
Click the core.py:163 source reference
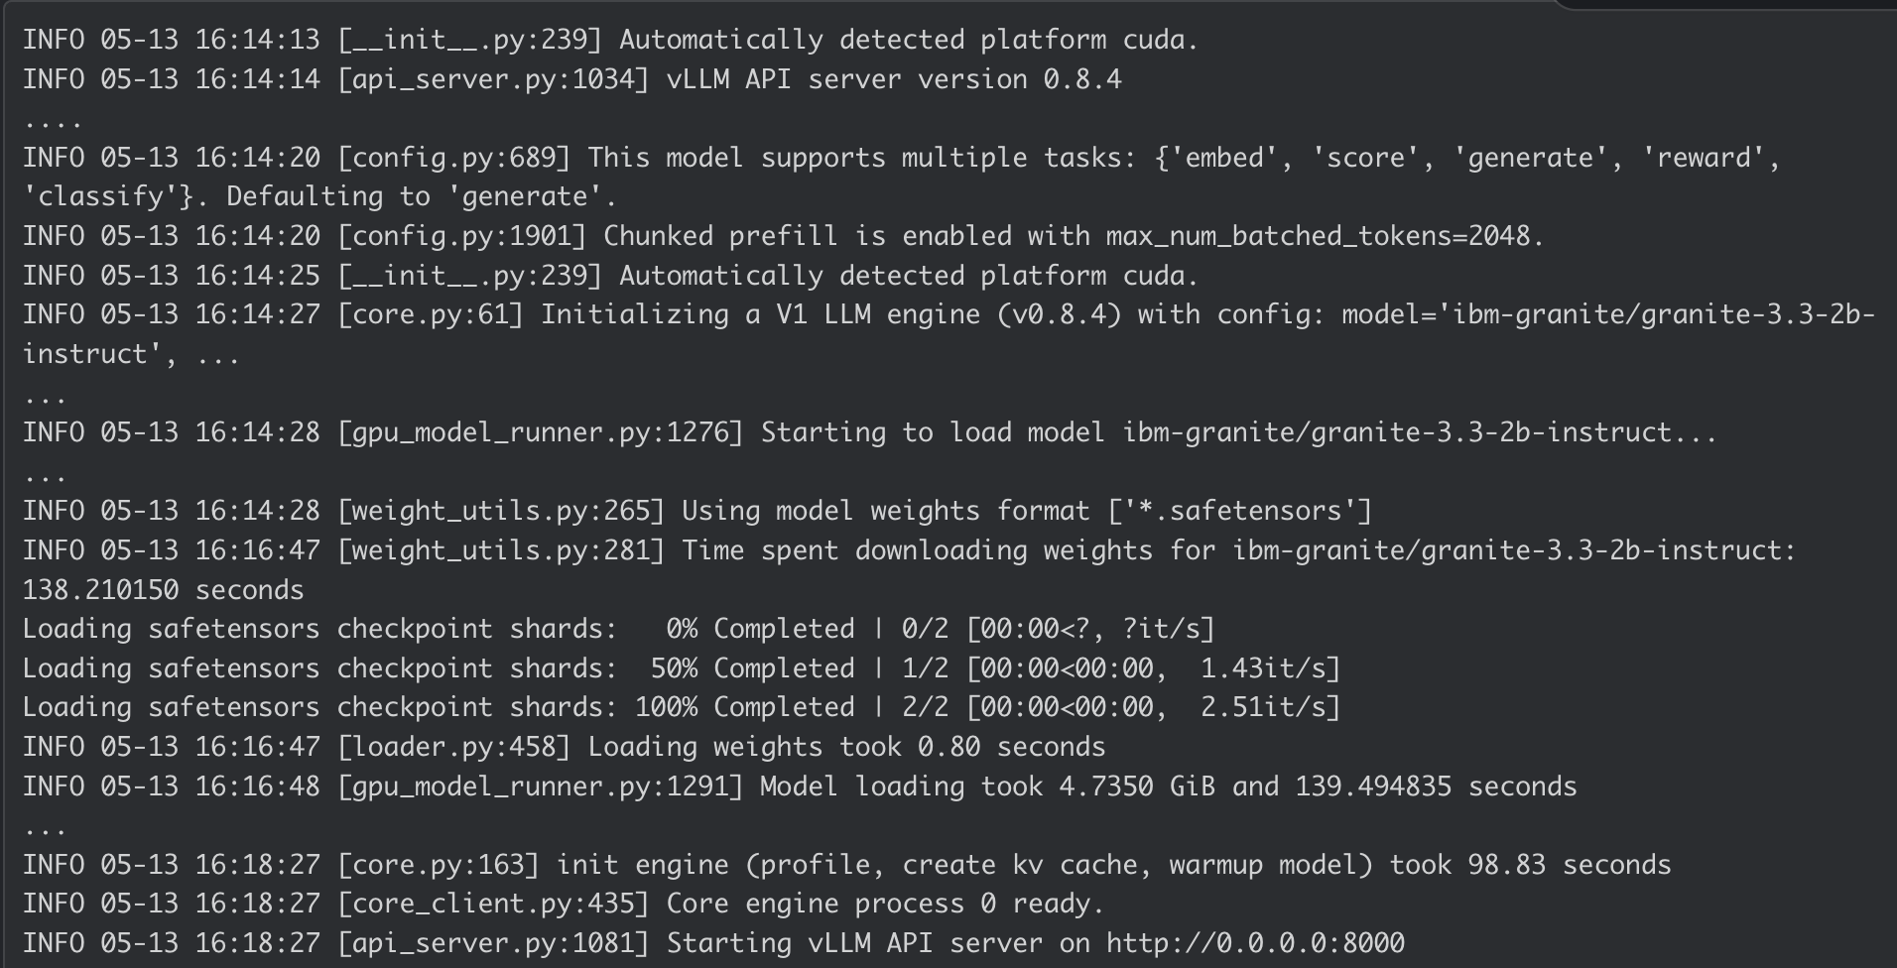(439, 865)
